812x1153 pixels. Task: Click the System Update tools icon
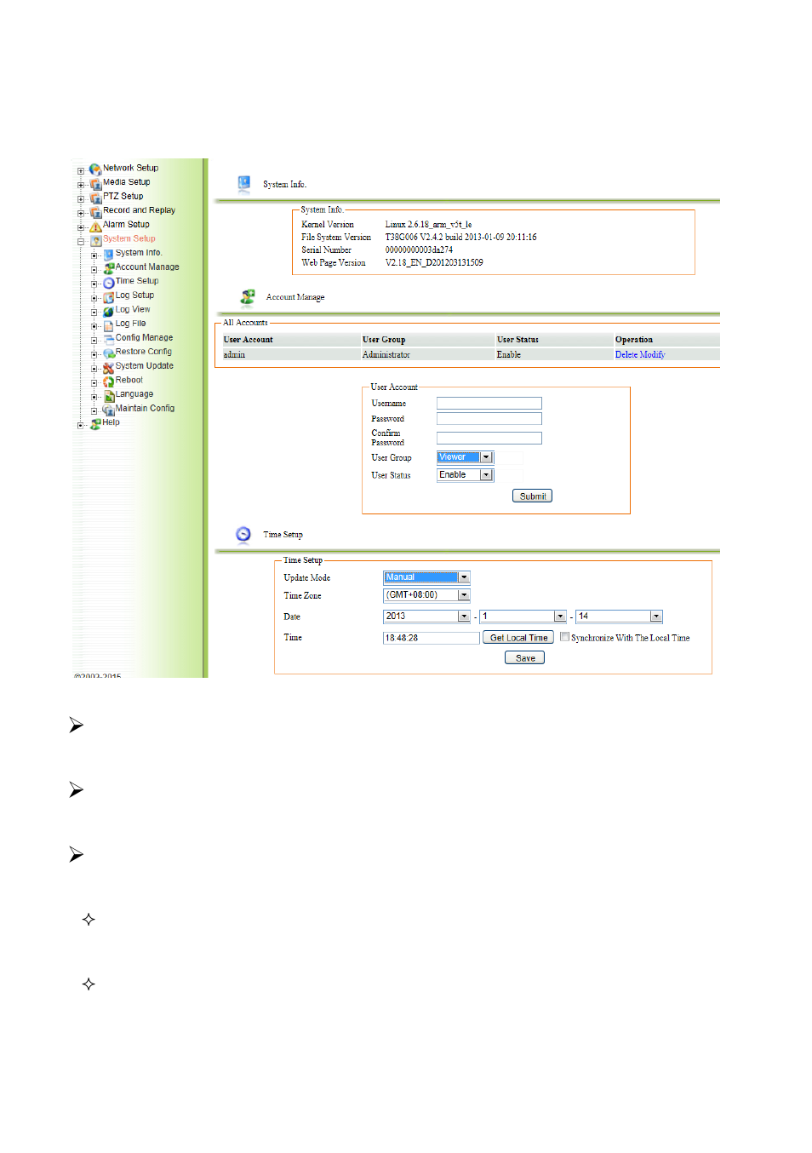coord(108,367)
